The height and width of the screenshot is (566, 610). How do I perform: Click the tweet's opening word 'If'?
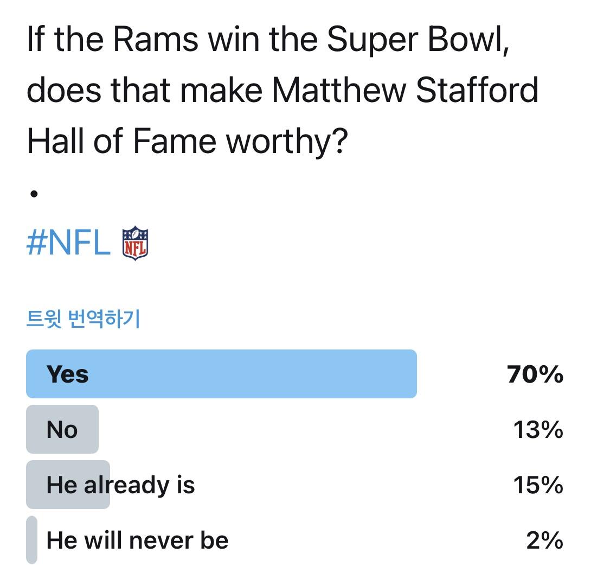tap(34, 40)
